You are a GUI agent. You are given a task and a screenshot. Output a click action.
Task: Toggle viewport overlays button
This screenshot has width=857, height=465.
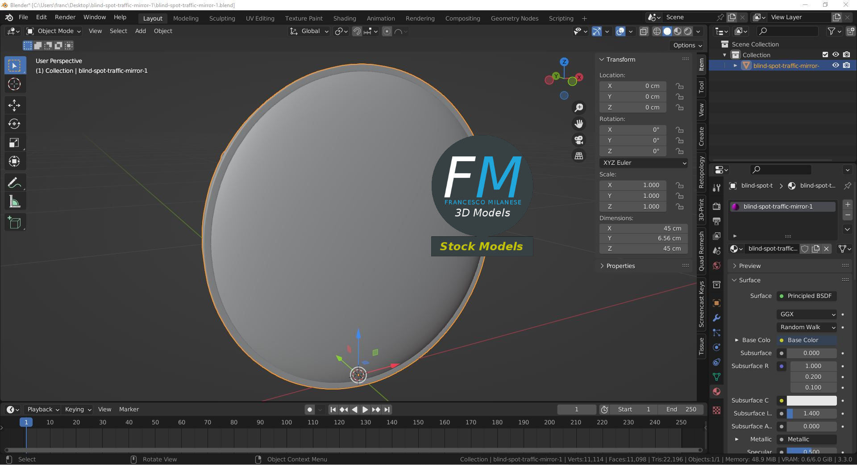point(620,31)
